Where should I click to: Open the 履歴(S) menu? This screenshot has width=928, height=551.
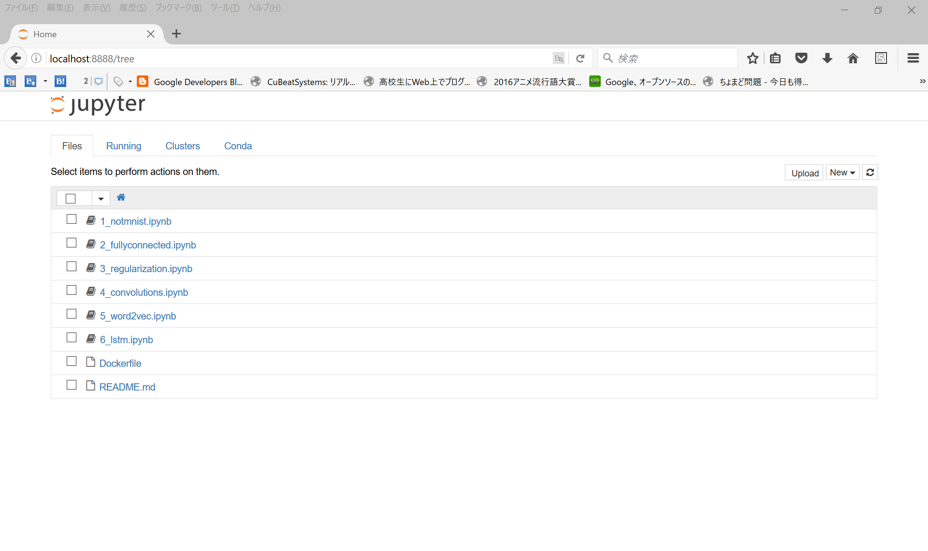click(x=133, y=8)
